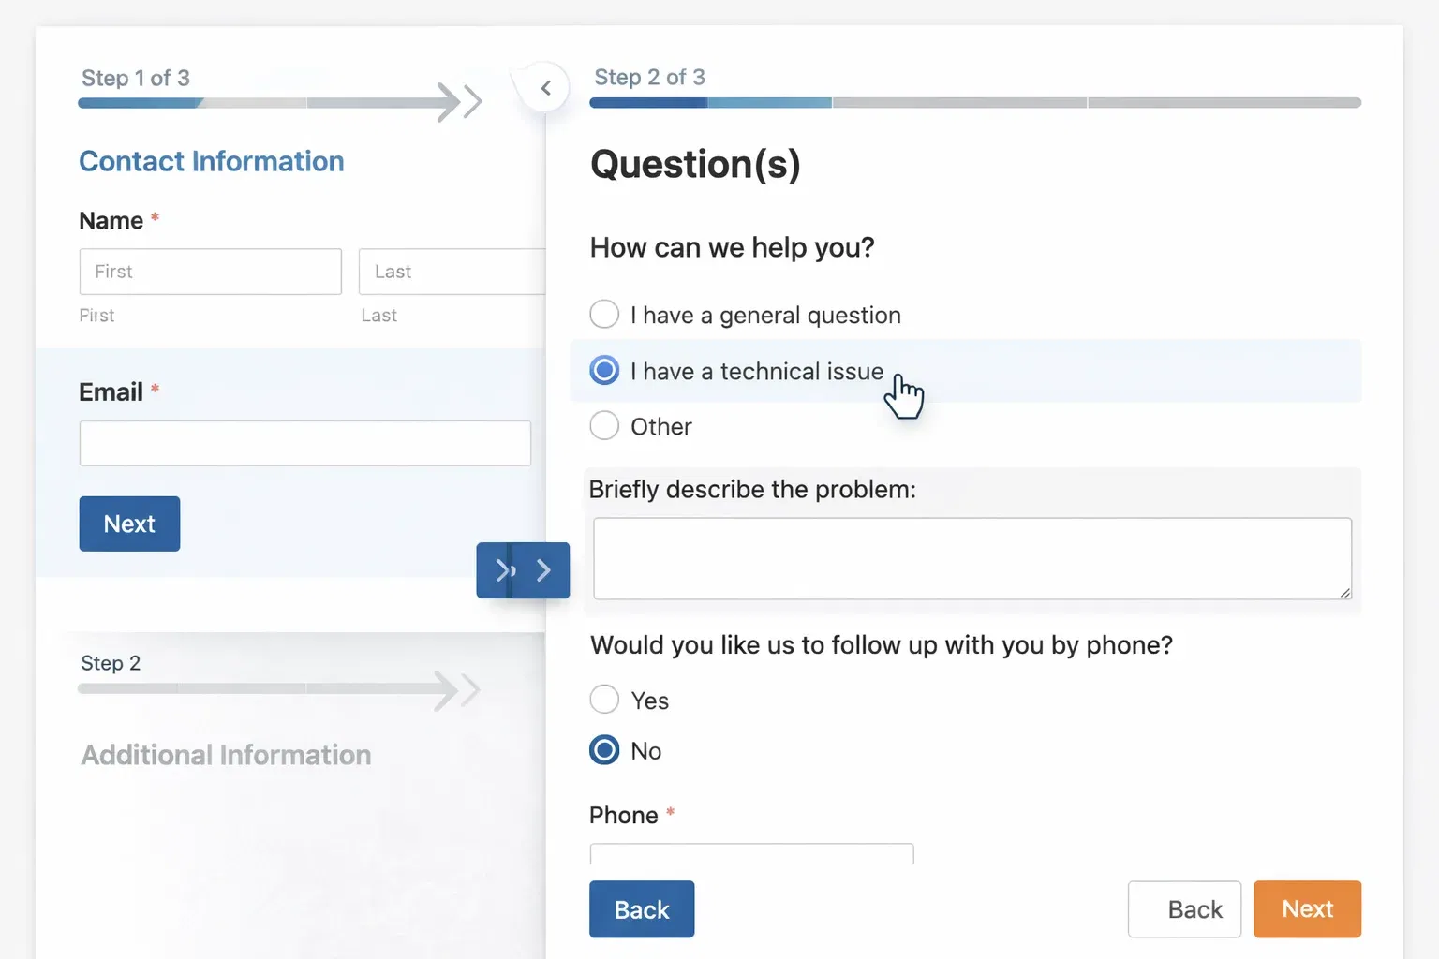The height and width of the screenshot is (959, 1439).
Task: Click the blue Back button
Action: [641, 908]
